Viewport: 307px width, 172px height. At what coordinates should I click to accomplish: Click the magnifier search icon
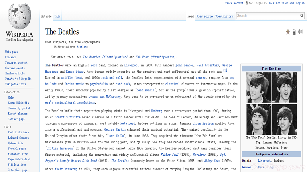coord(302,15)
